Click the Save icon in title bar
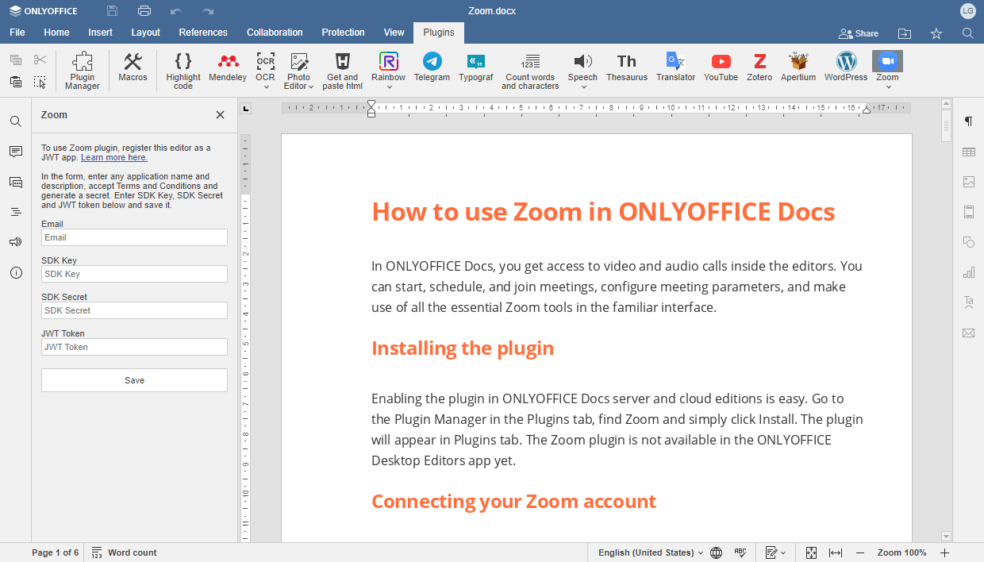This screenshot has width=984, height=562. [112, 11]
